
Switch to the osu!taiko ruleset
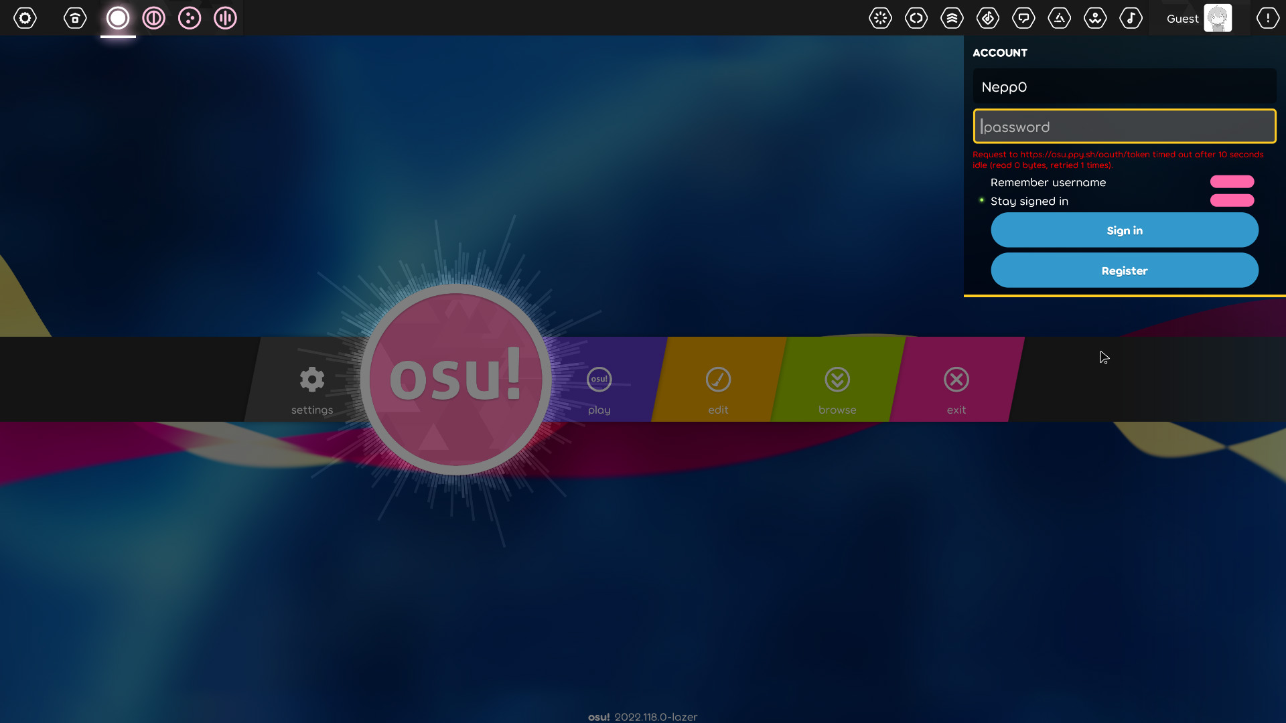[x=153, y=18]
